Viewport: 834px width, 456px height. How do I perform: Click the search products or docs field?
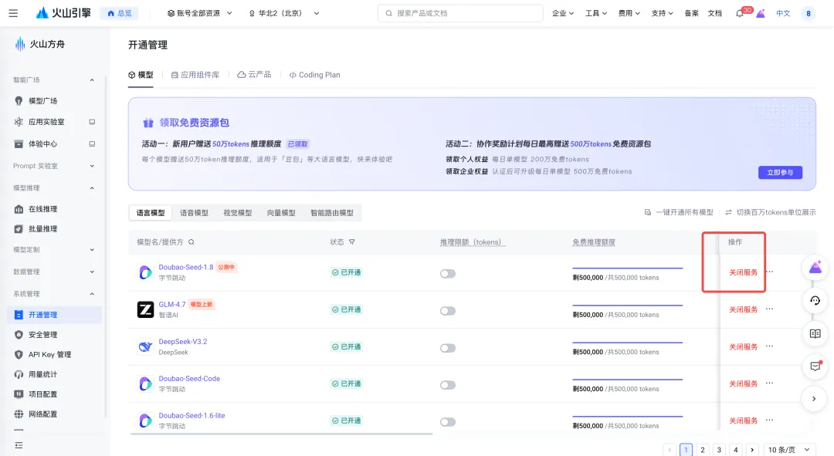click(x=460, y=13)
